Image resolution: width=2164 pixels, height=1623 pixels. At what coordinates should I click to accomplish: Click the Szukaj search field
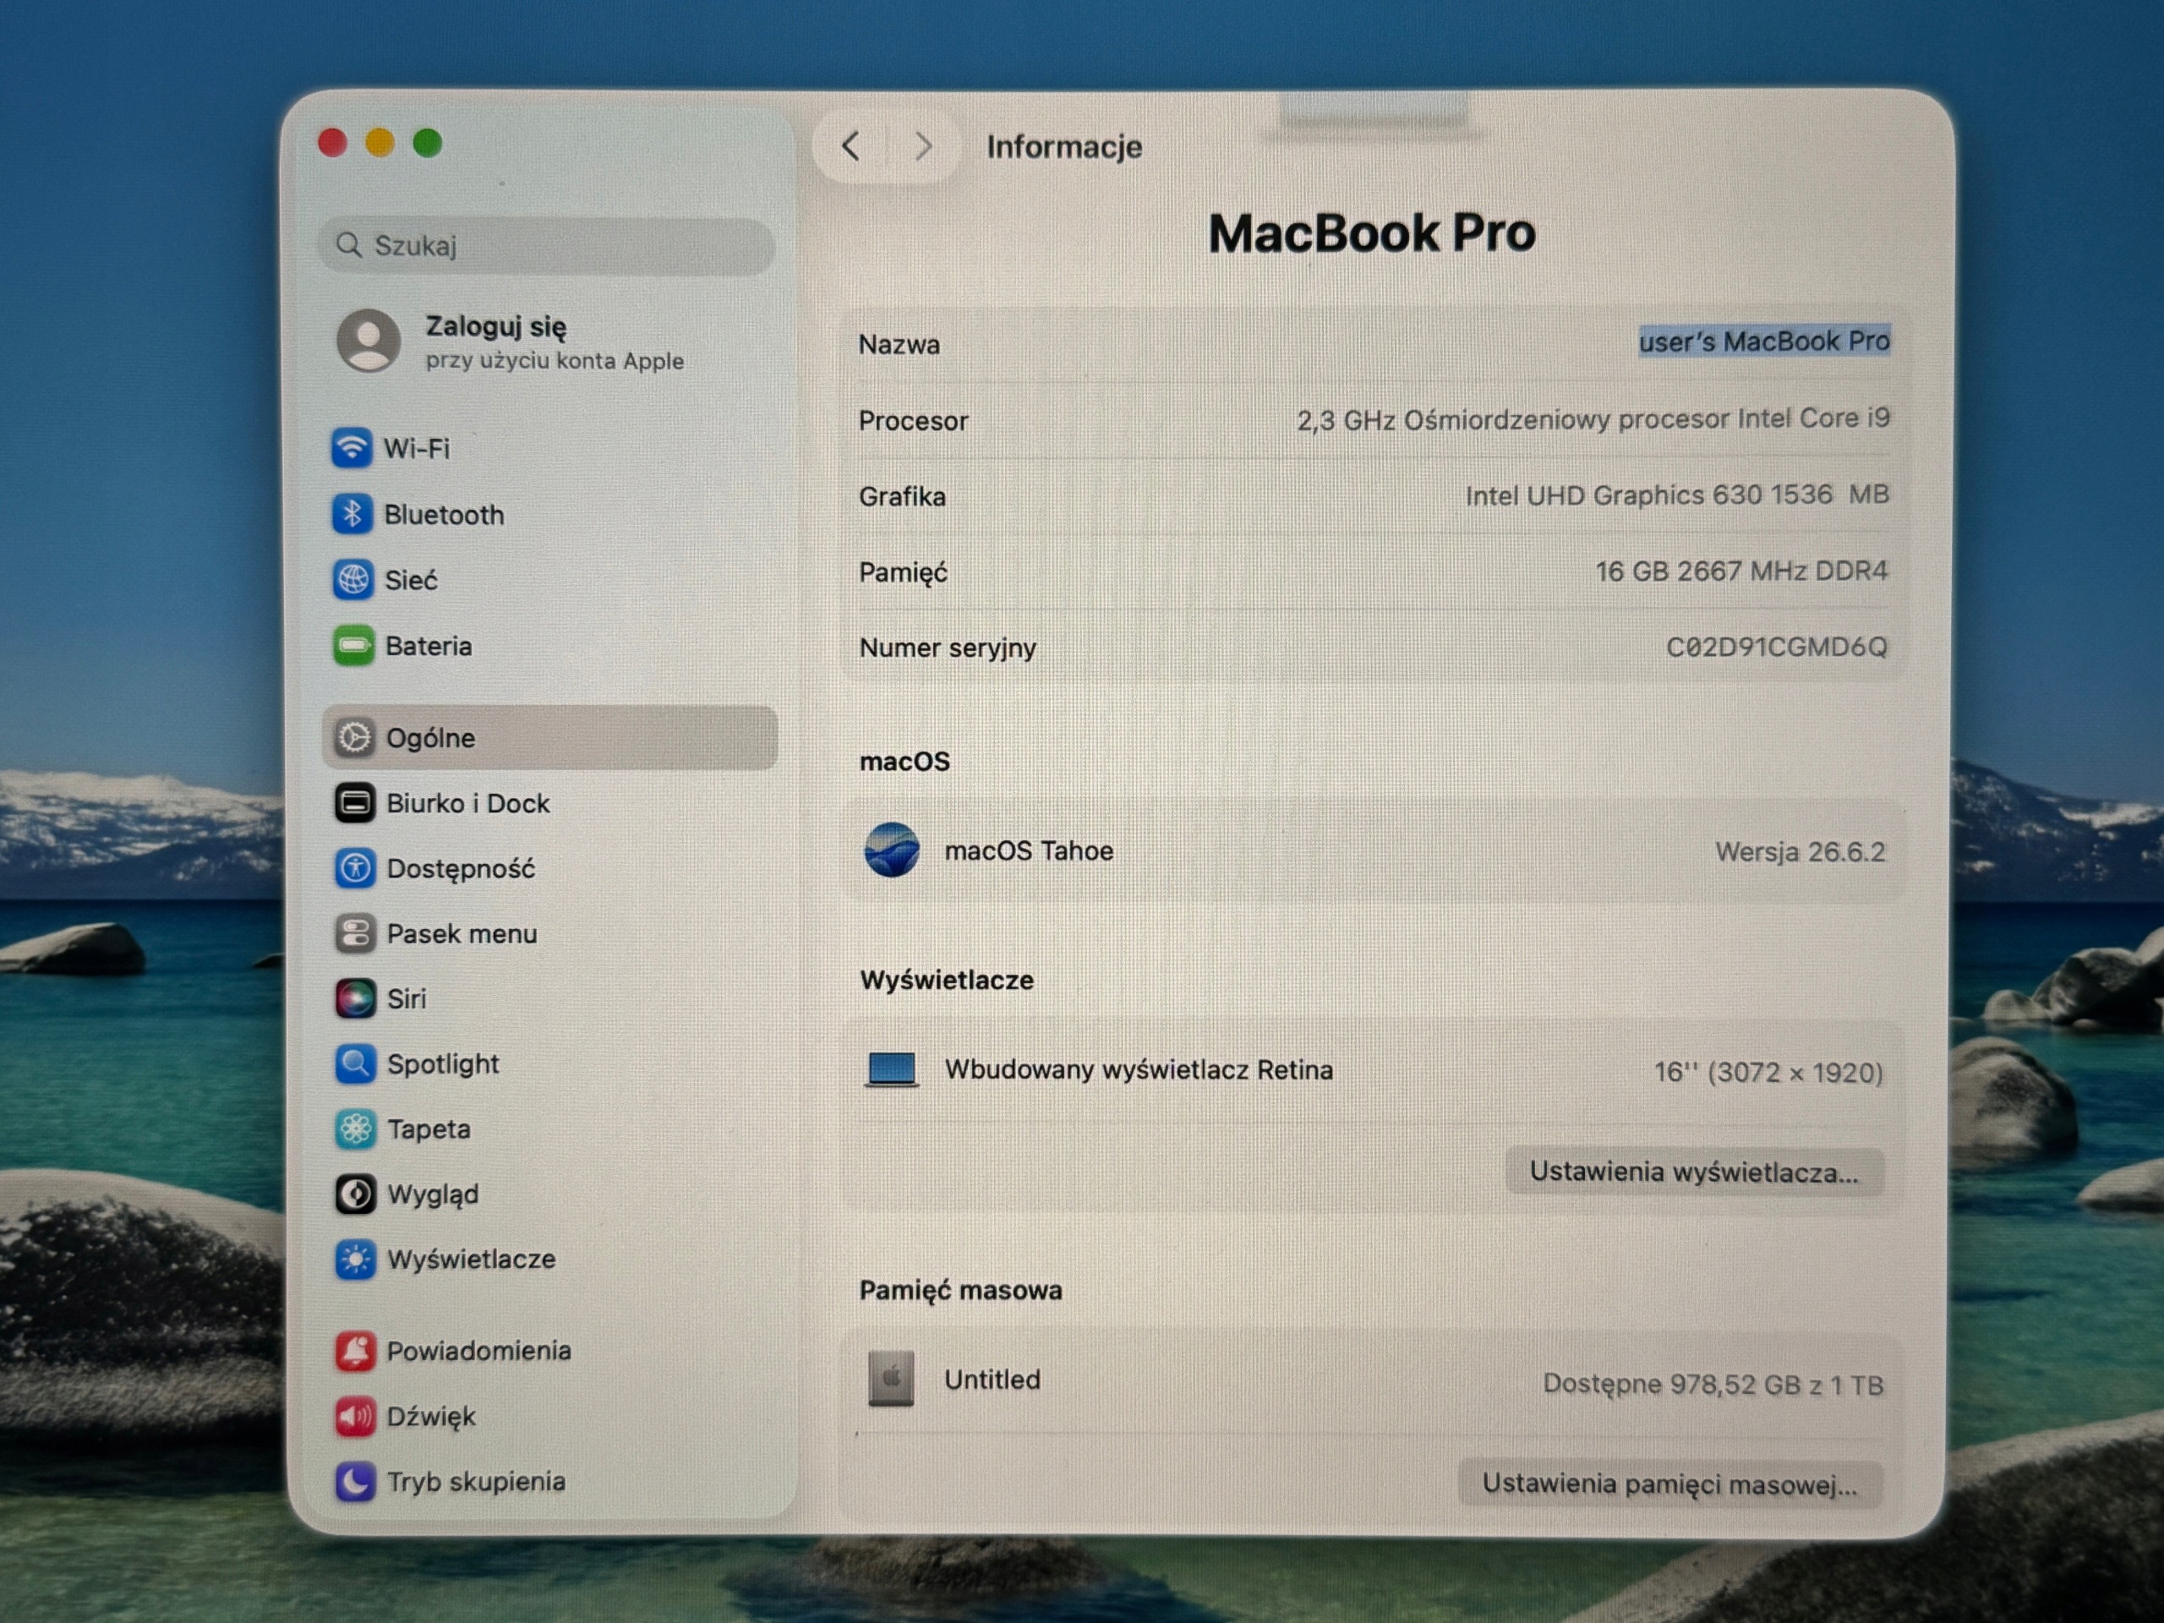tap(548, 244)
